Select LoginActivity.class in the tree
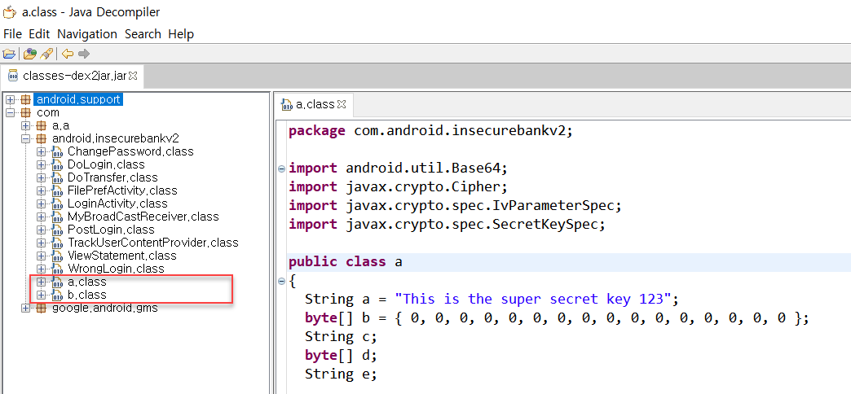The width and height of the screenshot is (851, 394). coord(117,204)
